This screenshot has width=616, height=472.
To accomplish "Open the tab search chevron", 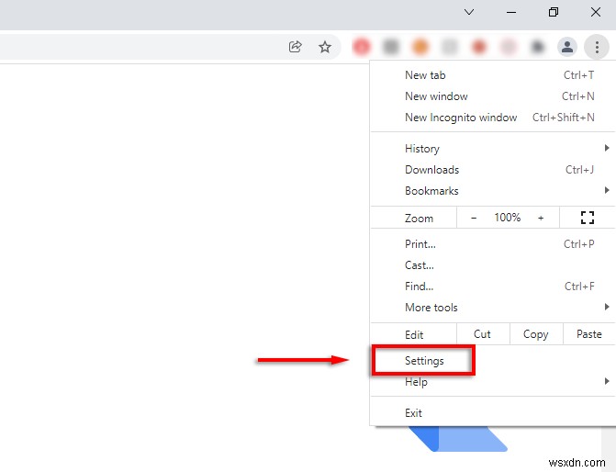I will [469, 12].
